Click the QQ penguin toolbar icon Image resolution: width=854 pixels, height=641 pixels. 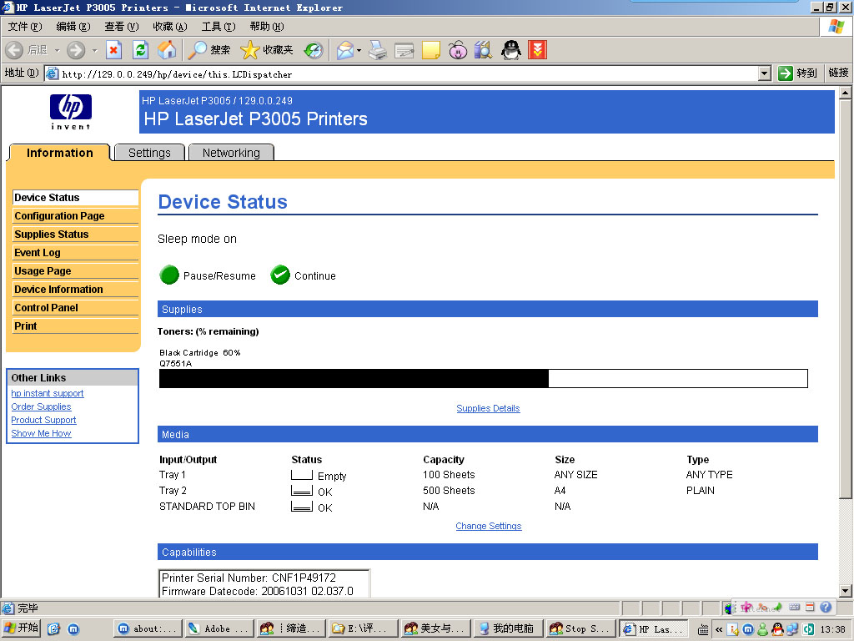point(511,50)
